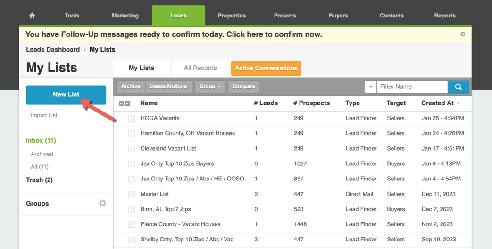Go to Leads Dashboard breadcrumb

(53, 50)
